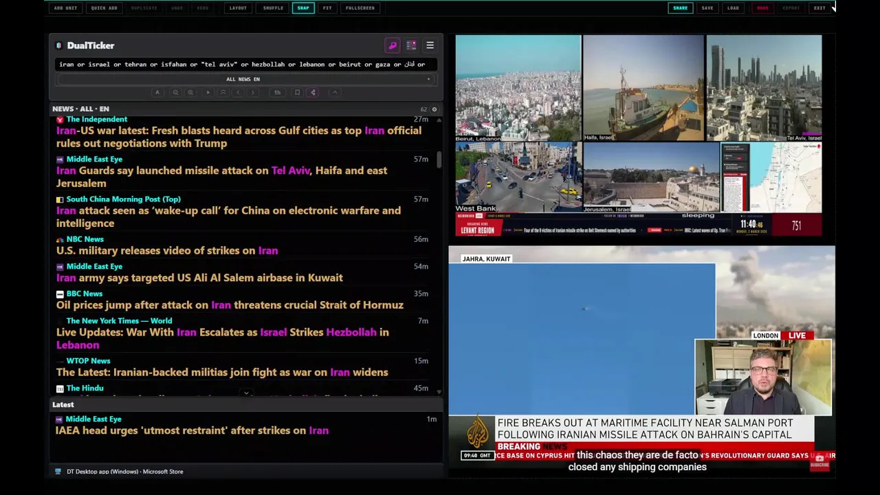
Task: Open New York Times Live Updates headline
Action: click(223, 338)
